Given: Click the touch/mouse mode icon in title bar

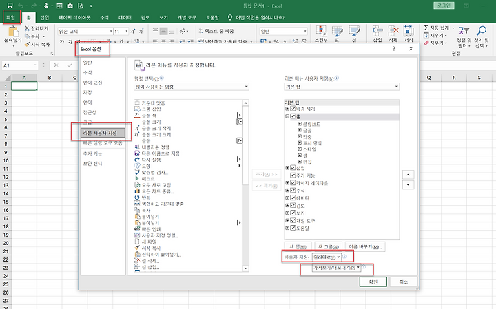Looking at the screenshot, I should coord(46,6).
